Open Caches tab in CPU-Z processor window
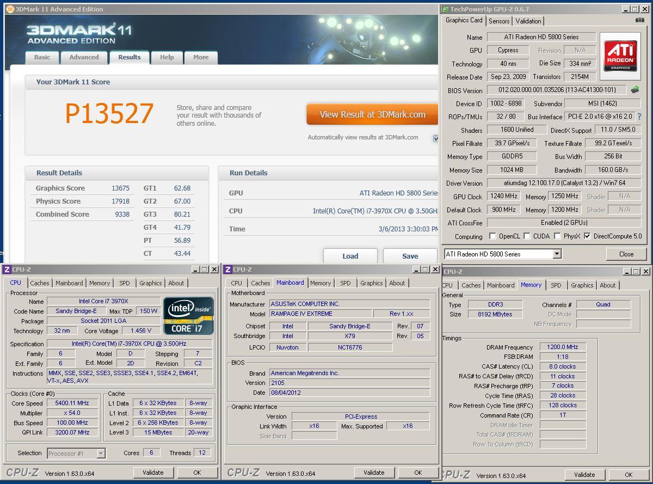This screenshot has height=484, width=653. pos(40,283)
